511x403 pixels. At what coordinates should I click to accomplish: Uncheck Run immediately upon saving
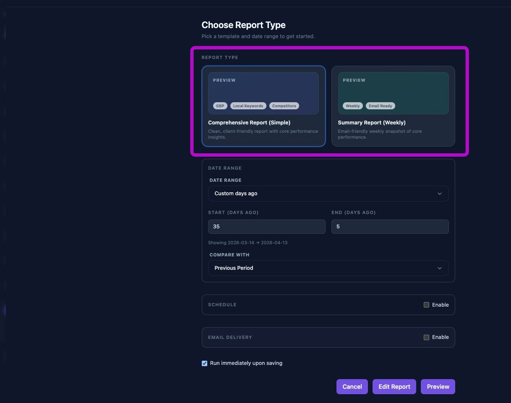[x=204, y=363]
